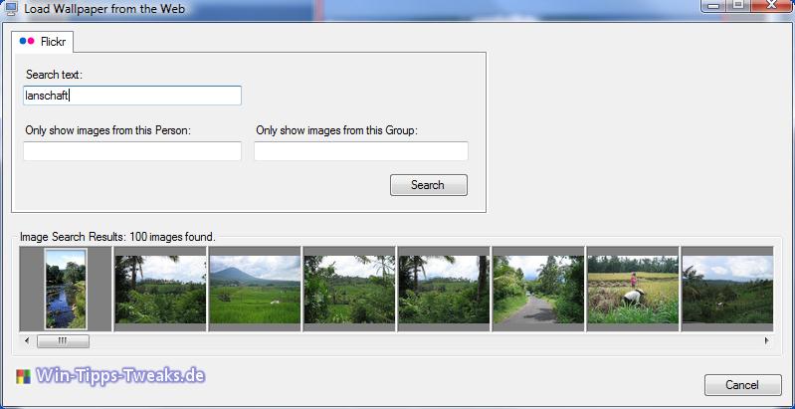This screenshot has width=795, height=409.
Task: Click the Search text input field
Action: click(x=132, y=96)
